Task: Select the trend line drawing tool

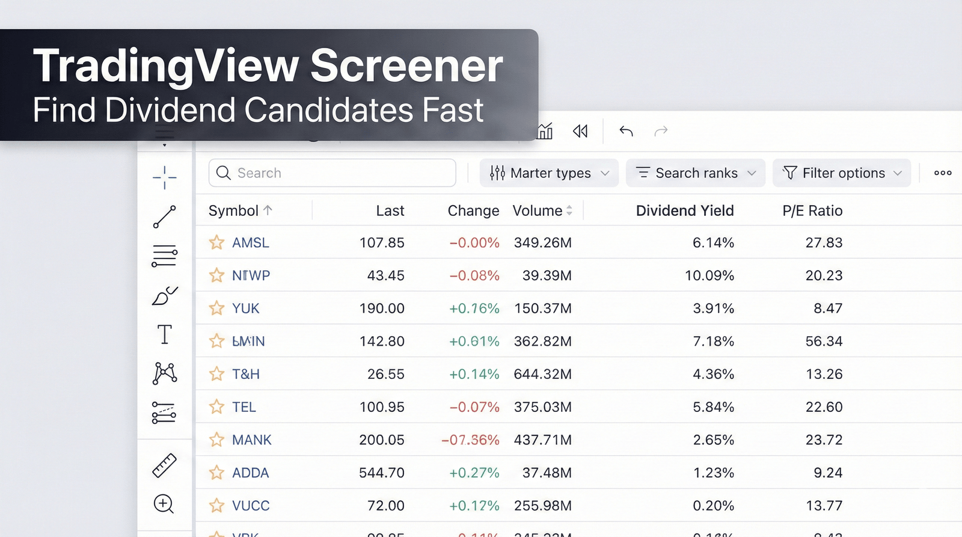Action: click(164, 216)
